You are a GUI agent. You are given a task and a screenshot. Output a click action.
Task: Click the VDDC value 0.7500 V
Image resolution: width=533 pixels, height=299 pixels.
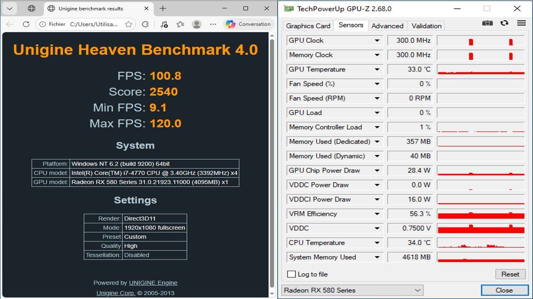pos(410,228)
